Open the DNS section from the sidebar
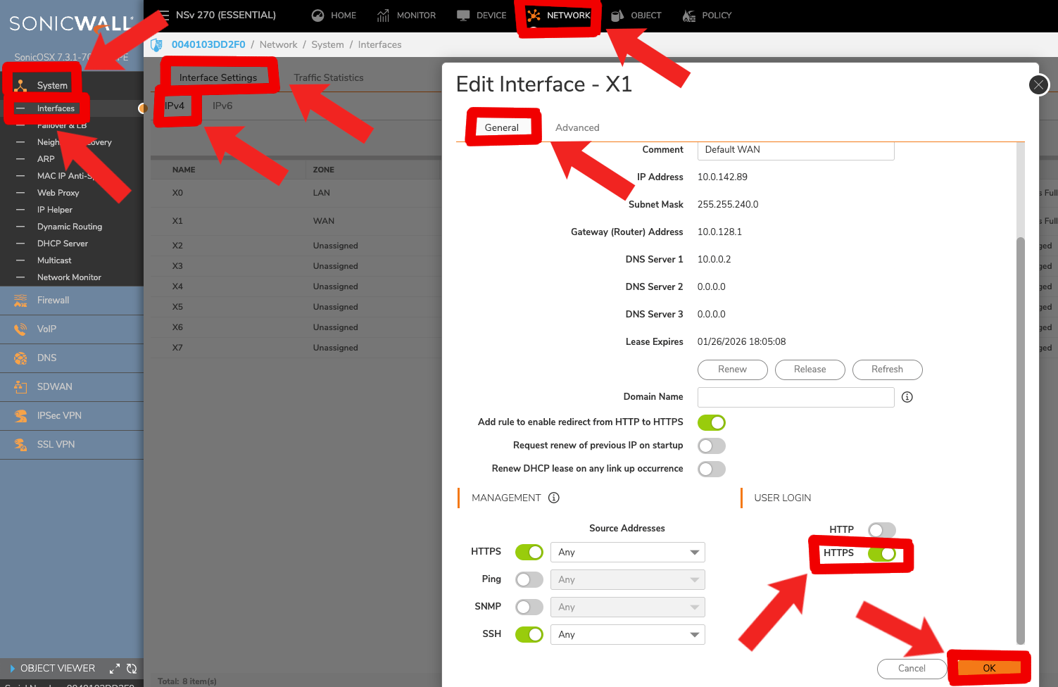This screenshot has width=1058, height=687. [x=46, y=358]
